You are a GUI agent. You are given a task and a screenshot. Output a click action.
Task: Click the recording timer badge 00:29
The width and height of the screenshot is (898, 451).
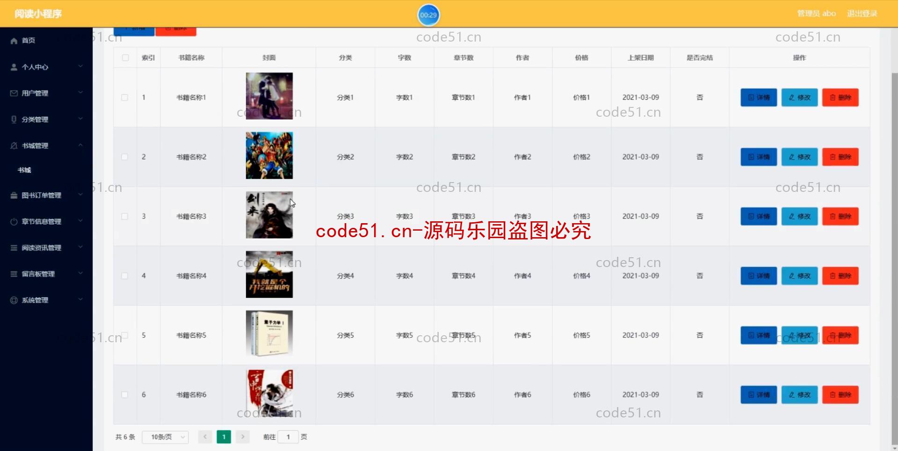coord(428,15)
